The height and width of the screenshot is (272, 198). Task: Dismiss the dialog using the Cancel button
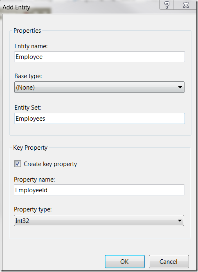click(169, 261)
